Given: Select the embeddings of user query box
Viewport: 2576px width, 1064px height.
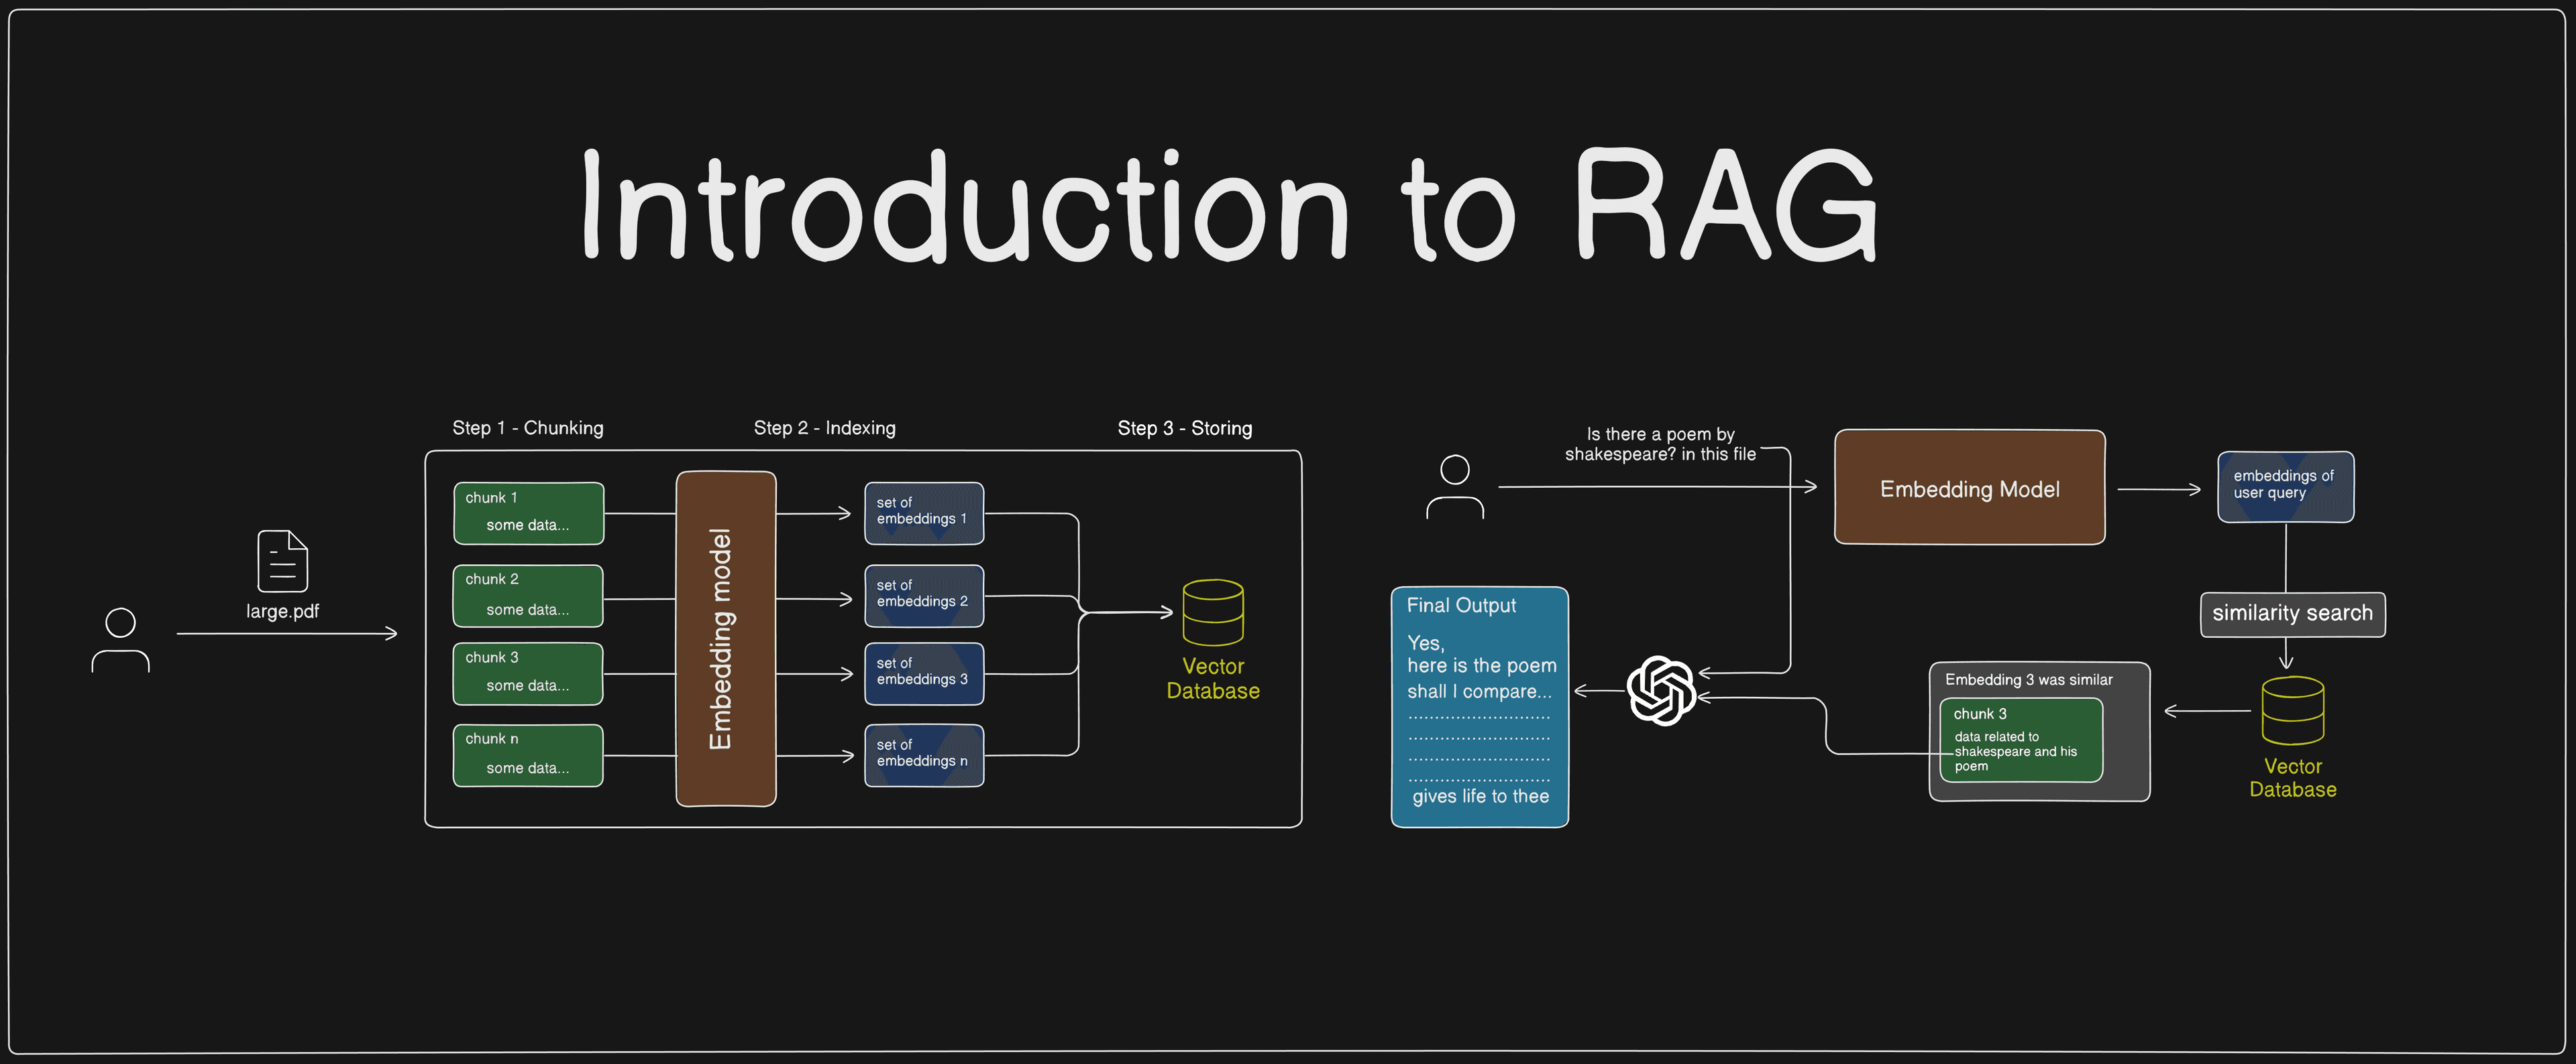Looking at the screenshot, I should 2285,486.
